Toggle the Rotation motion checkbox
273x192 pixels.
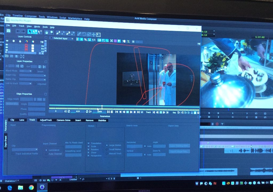(89, 150)
